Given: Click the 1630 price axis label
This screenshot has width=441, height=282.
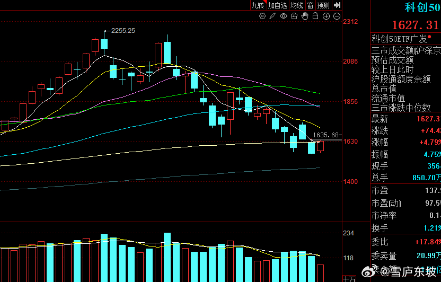Looking at the screenshot, I should pyautogui.click(x=350, y=142).
